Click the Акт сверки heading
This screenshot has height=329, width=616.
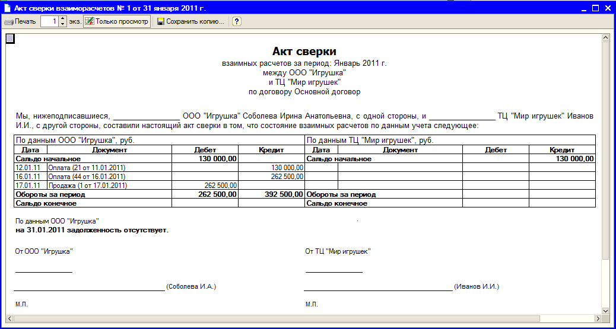pyautogui.click(x=304, y=52)
